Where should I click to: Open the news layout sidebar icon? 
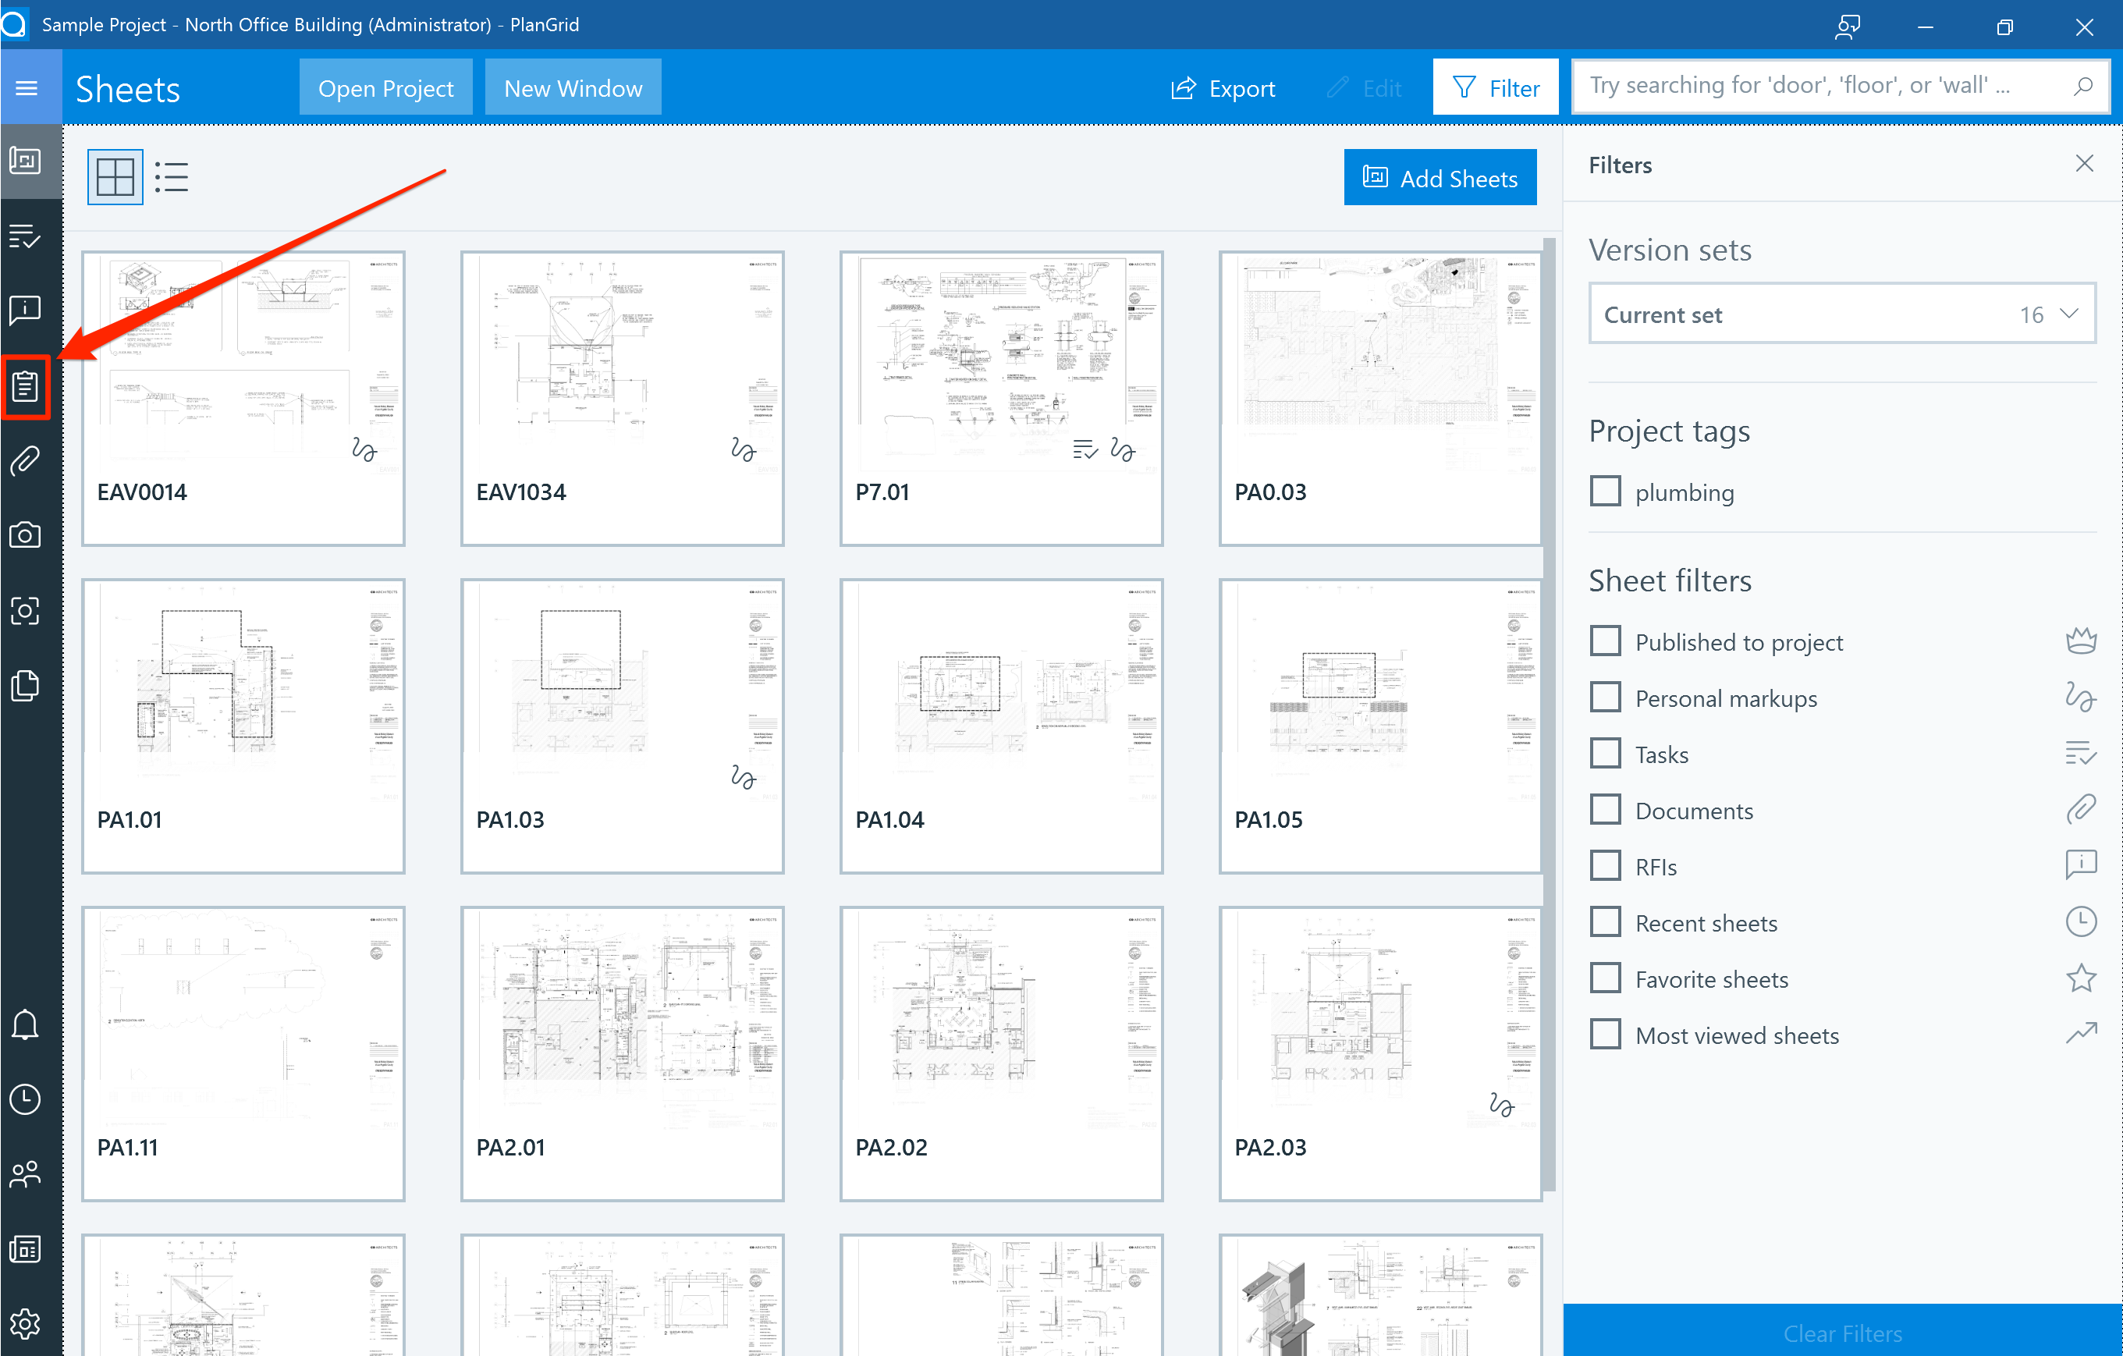pyautogui.click(x=26, y=1249)
